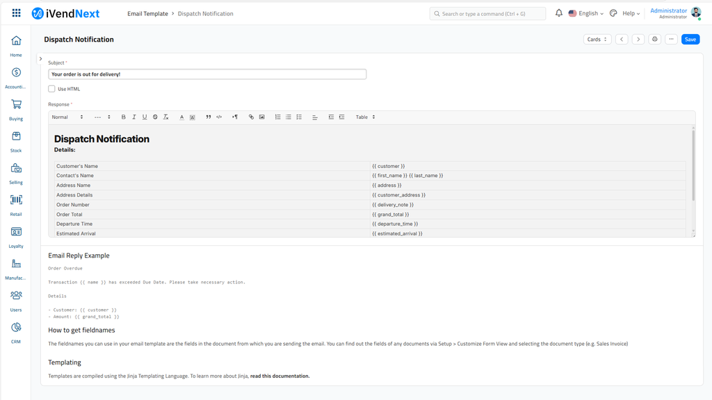
Task: Open the font size dropdown
Action: point(102,117)
